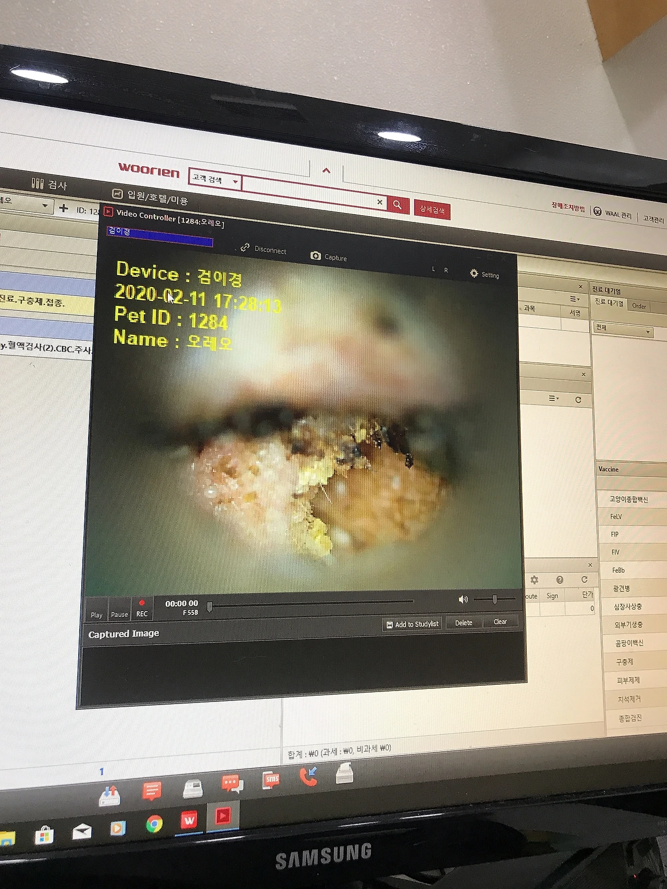This screenshot has height=889, width=667.
Task: Switch to the 진료 대기열 tab
Action: pyautogui.click(x=609, y=303)
